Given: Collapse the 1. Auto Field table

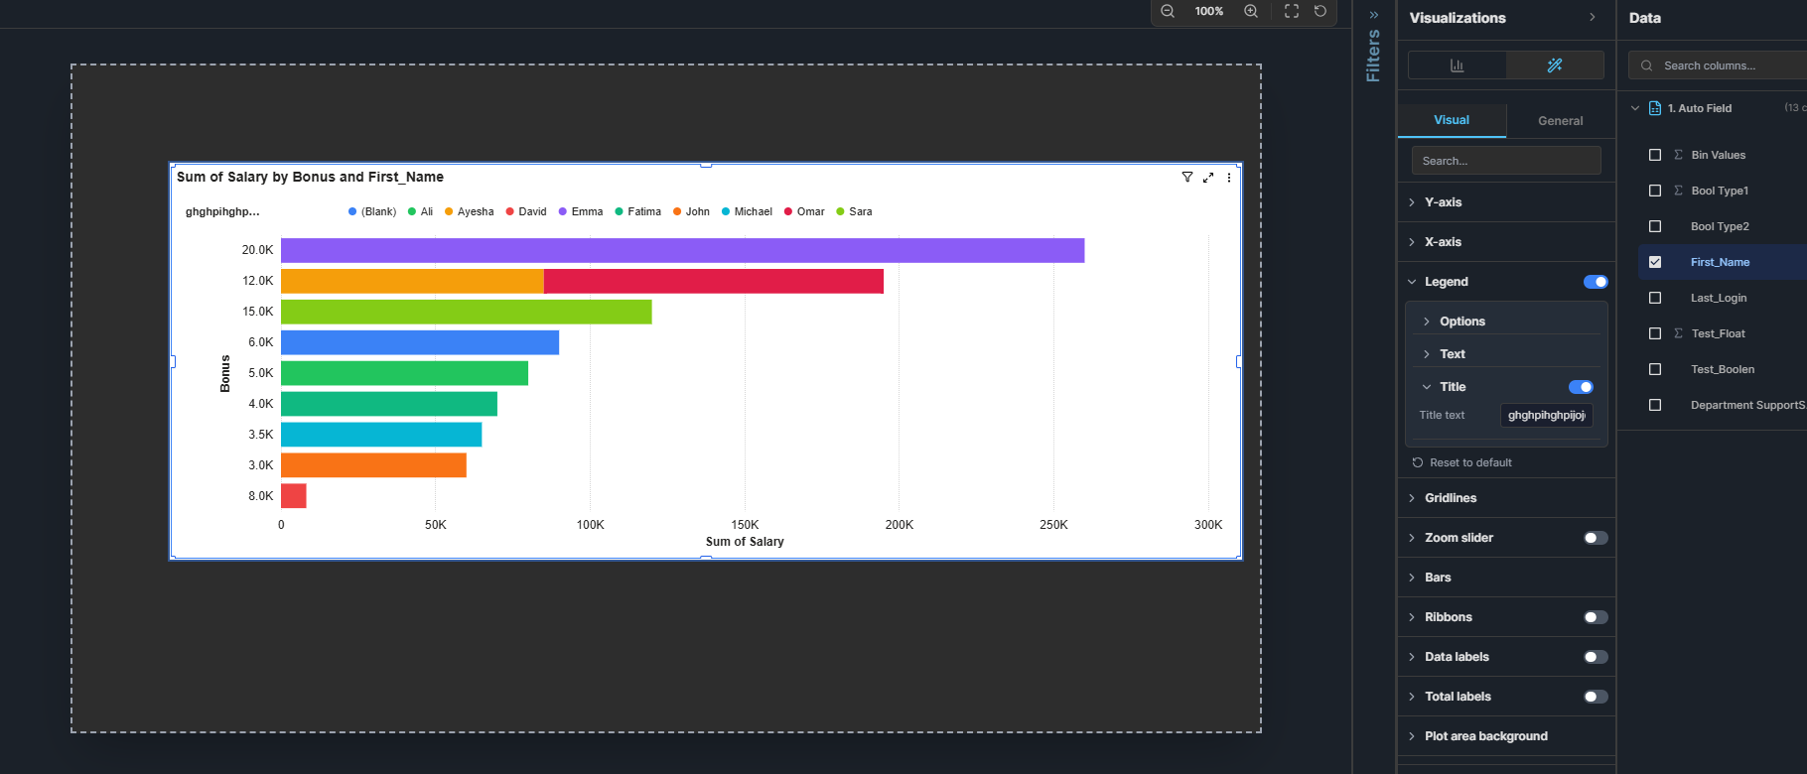Looking at the screenshot, I should [1635, 108].
